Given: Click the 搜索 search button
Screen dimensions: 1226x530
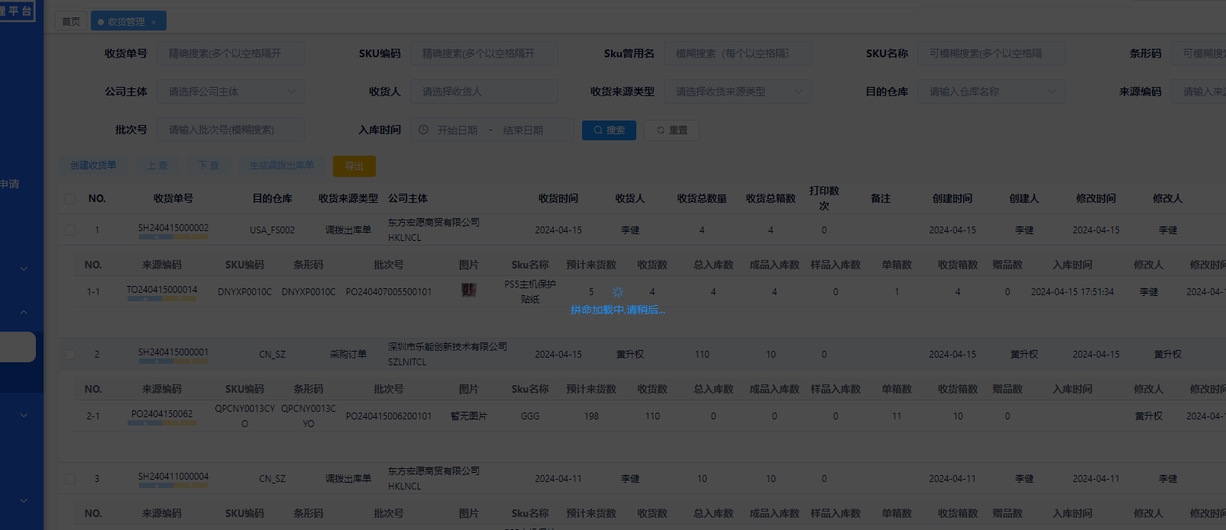Looking at the screenshot, I should click(x=609, y=130).
